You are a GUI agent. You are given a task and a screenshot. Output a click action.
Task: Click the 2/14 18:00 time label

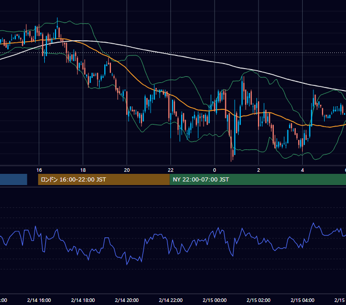(83, 300)
